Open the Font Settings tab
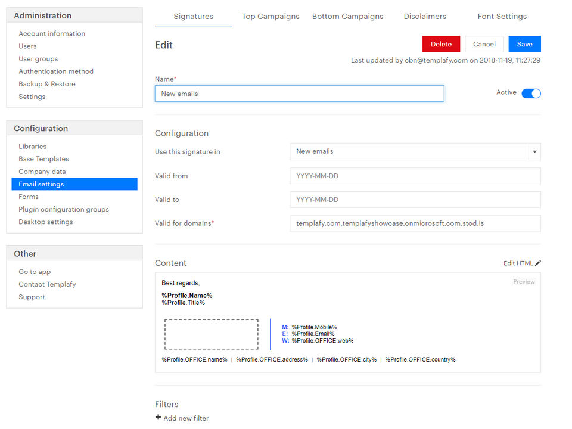 [x=502, y=17]
